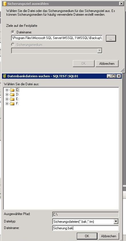Expand the D: drive tree node
The image size is (126, 241).
7,94
